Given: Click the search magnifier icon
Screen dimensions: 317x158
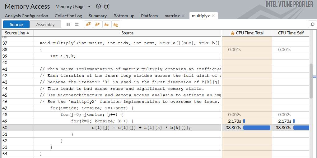Looking at the screenshot, I should 312,24.
